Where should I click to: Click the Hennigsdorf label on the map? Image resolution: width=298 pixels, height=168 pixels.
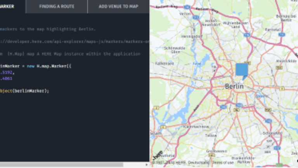(192, 36)
